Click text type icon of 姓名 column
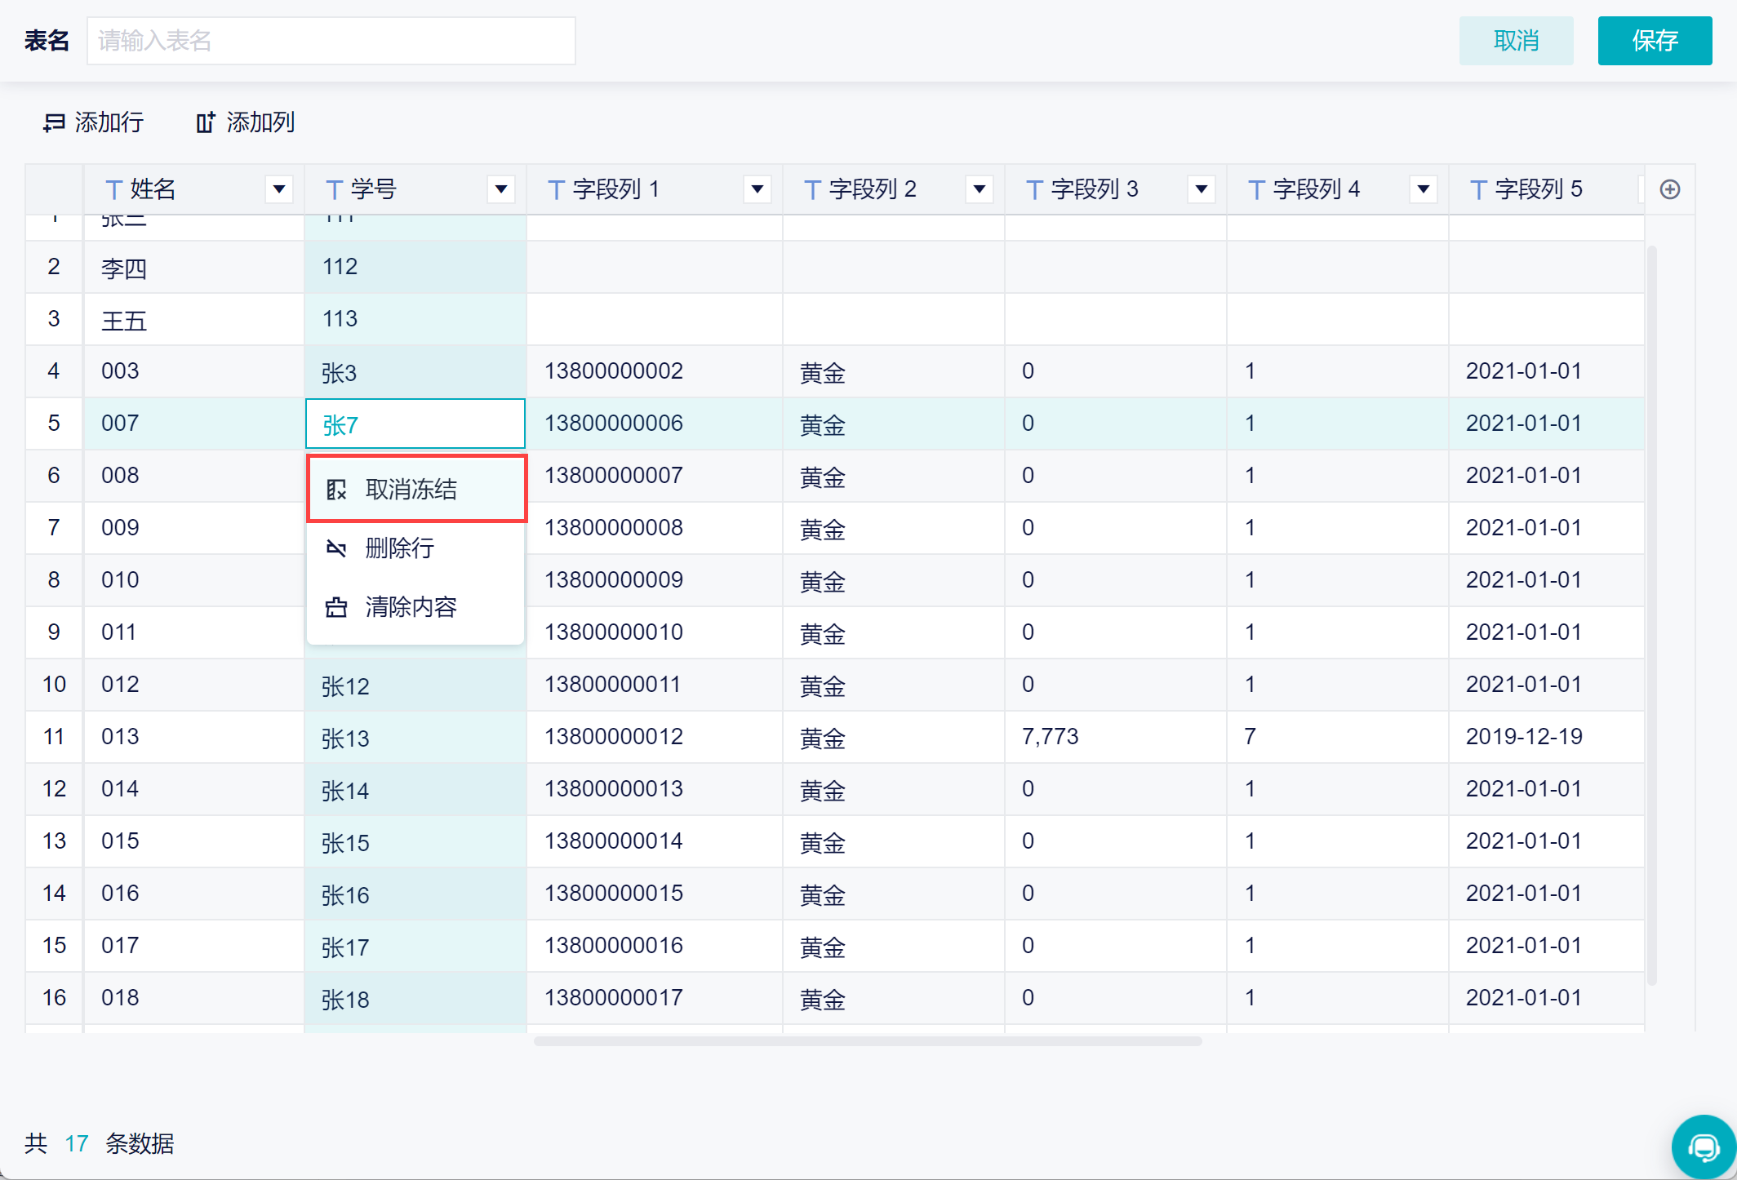 (x=114, y=189)
